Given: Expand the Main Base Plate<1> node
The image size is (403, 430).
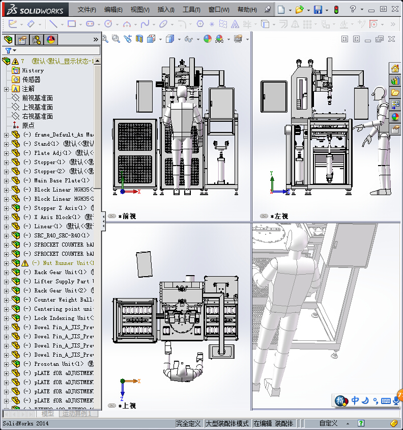Looking at the screenshot, I should 6,181.
